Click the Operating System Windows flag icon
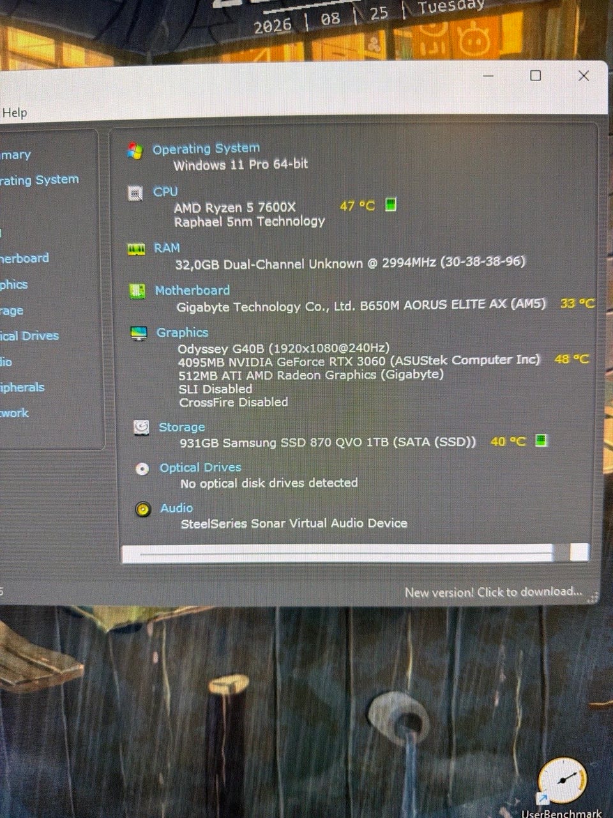Screen dimensions: 613x818 (134, 151)
